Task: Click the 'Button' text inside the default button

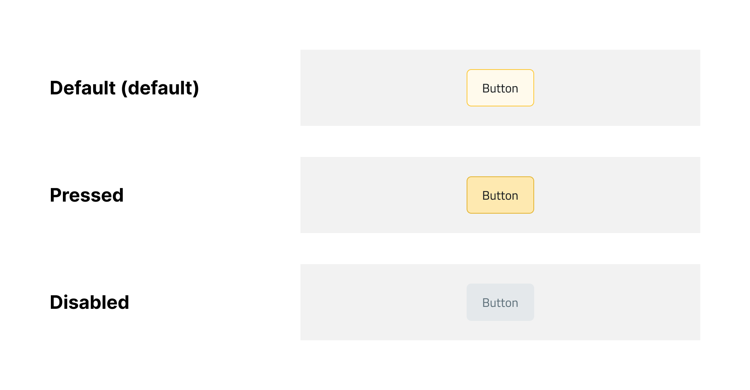Action: tap(500, 88)
